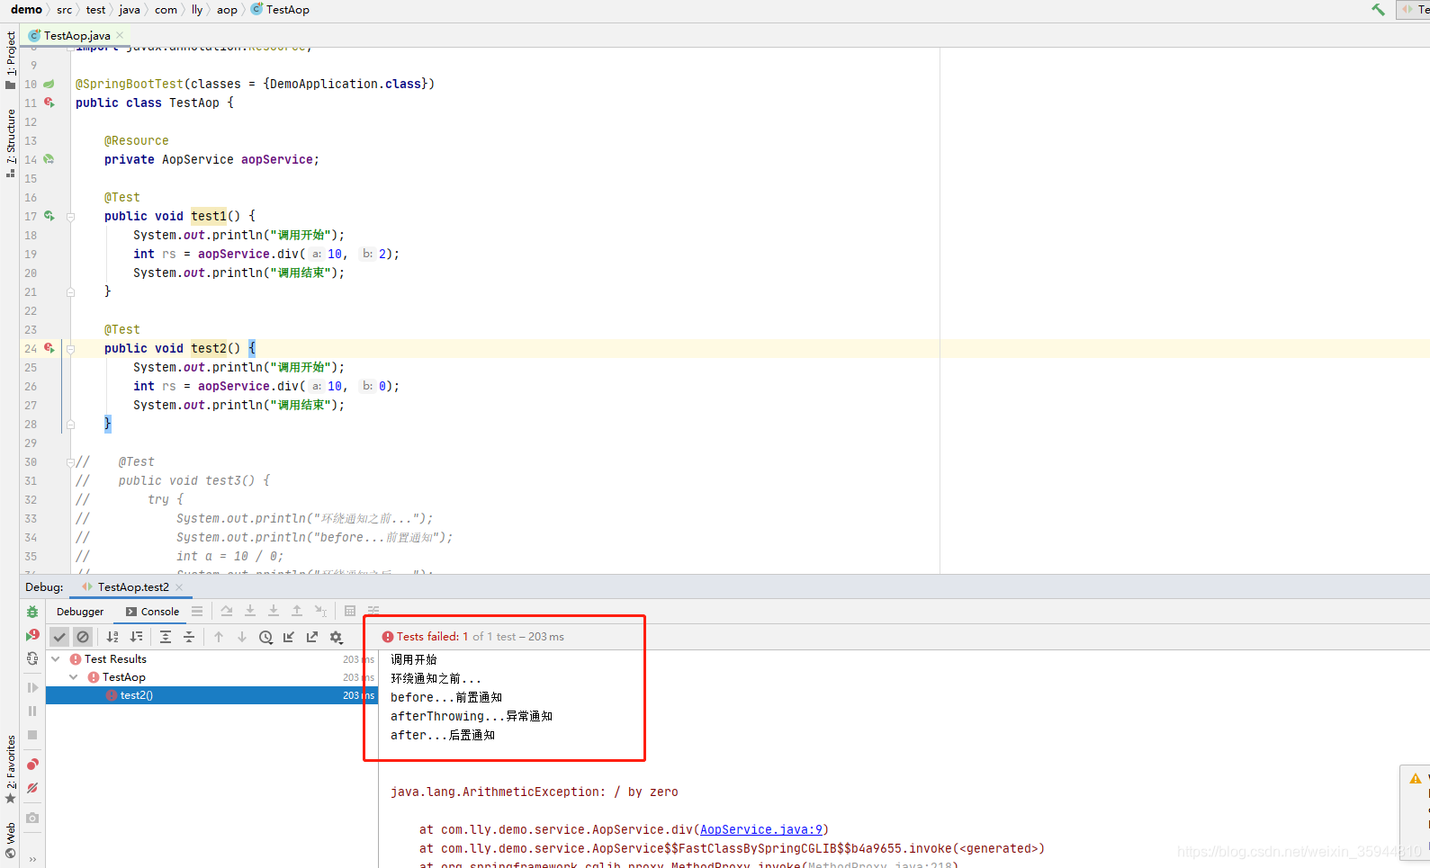Click the run gutter icon for test2
This screenshot has width=1430, height=868.
click(x=49, y=348)
